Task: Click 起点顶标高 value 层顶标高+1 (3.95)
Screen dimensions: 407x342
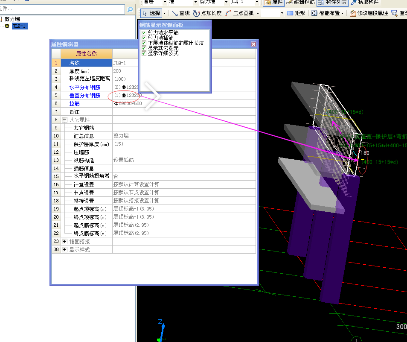Action: pyautogui.click(x=184, y=209)
